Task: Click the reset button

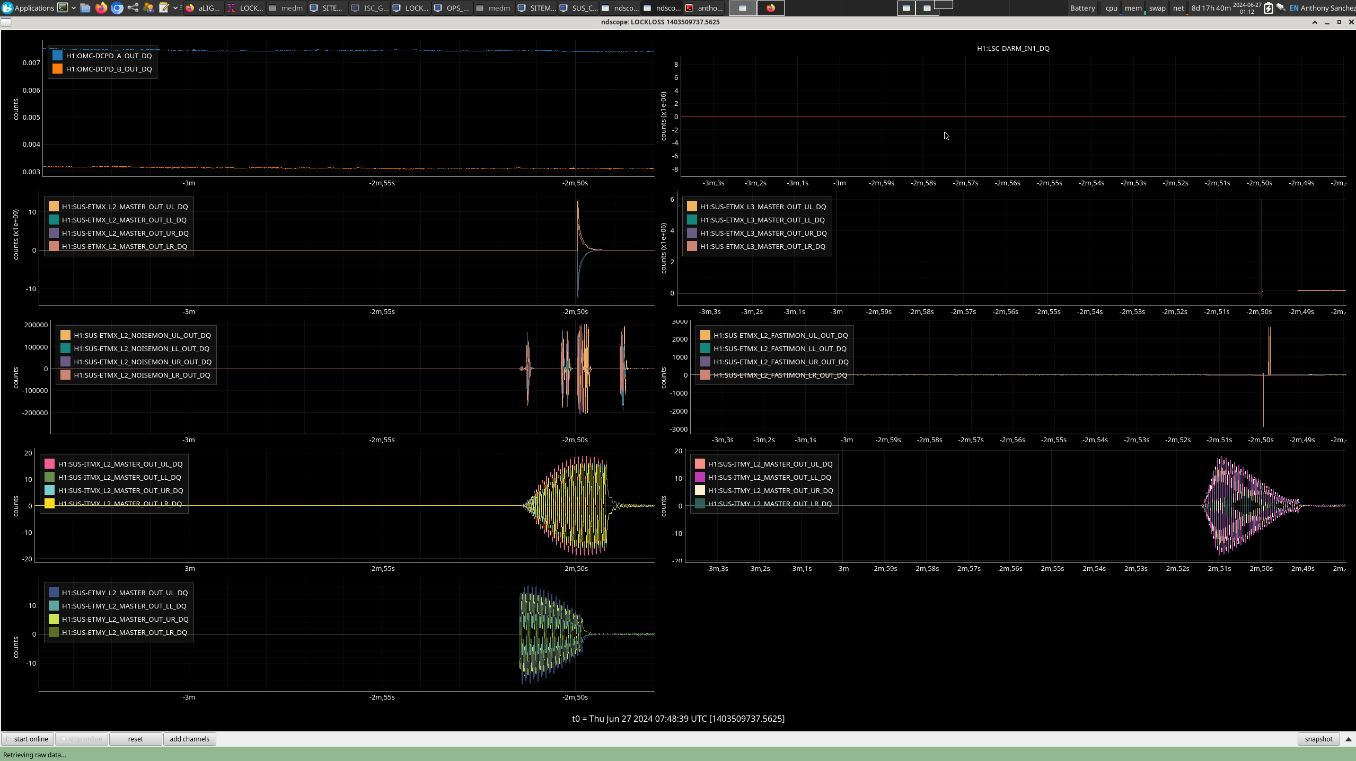Action: click(x=135, y=739)
